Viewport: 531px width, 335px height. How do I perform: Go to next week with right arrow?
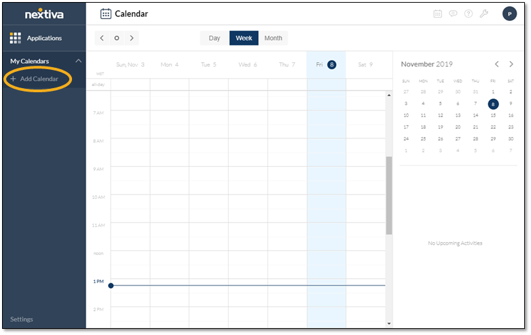tap(132, 38)
